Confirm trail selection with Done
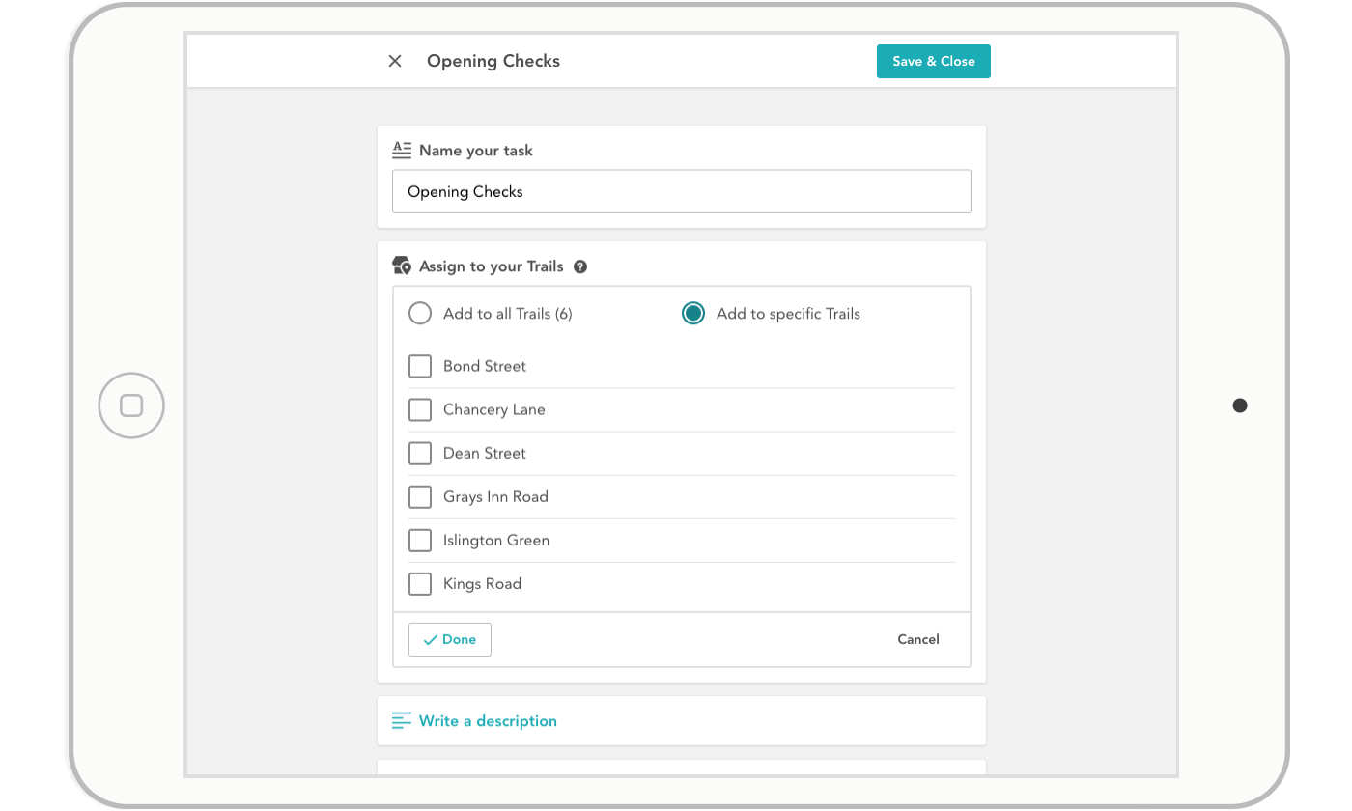 click(449, 639)
